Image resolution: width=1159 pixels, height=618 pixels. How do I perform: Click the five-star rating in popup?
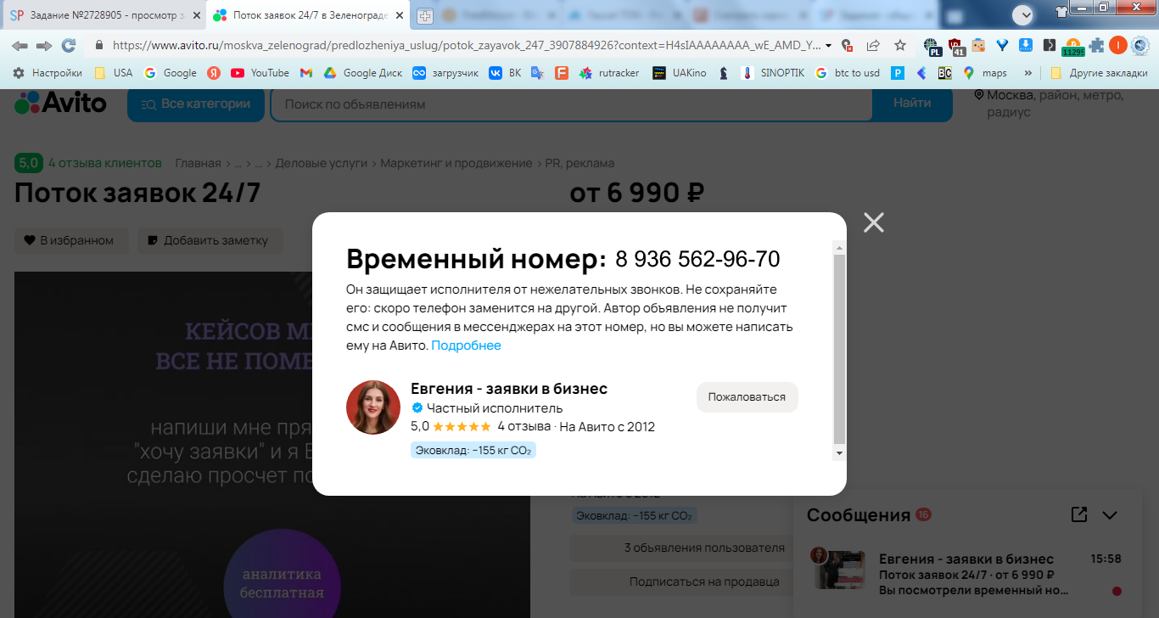coord(462,427)
